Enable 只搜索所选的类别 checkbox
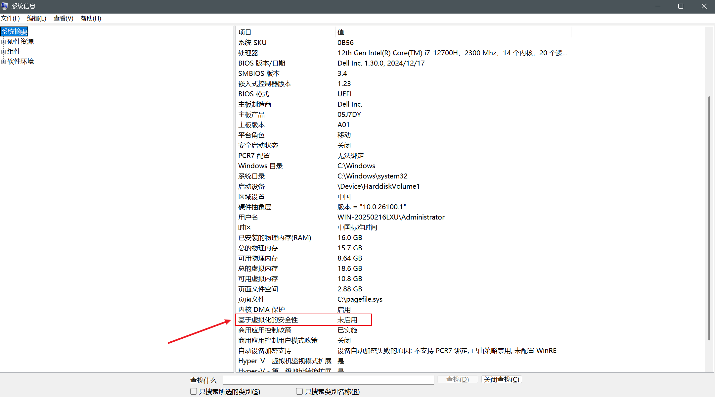Image resolution: width=715 pixels, height=397 pixels. pyautogui.click(x=194, y=391)
